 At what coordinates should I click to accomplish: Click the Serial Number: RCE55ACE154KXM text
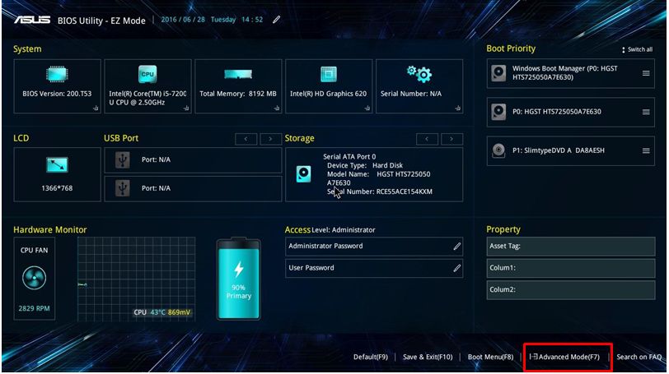coord(380,192)
